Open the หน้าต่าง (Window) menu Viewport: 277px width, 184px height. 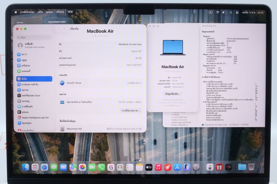pos(60,12)
